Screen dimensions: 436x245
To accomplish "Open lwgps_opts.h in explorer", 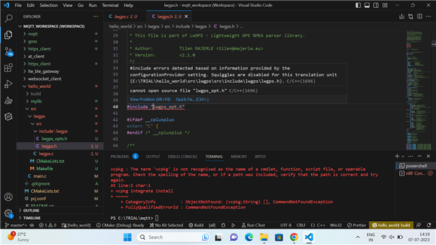I will 54,139.
